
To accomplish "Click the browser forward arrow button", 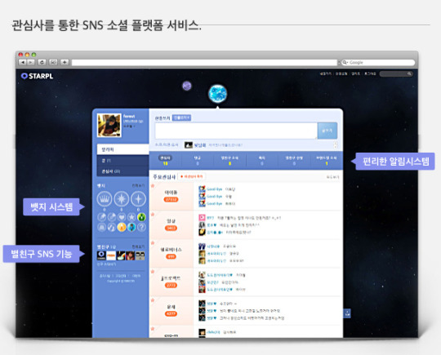I will 31,62.
